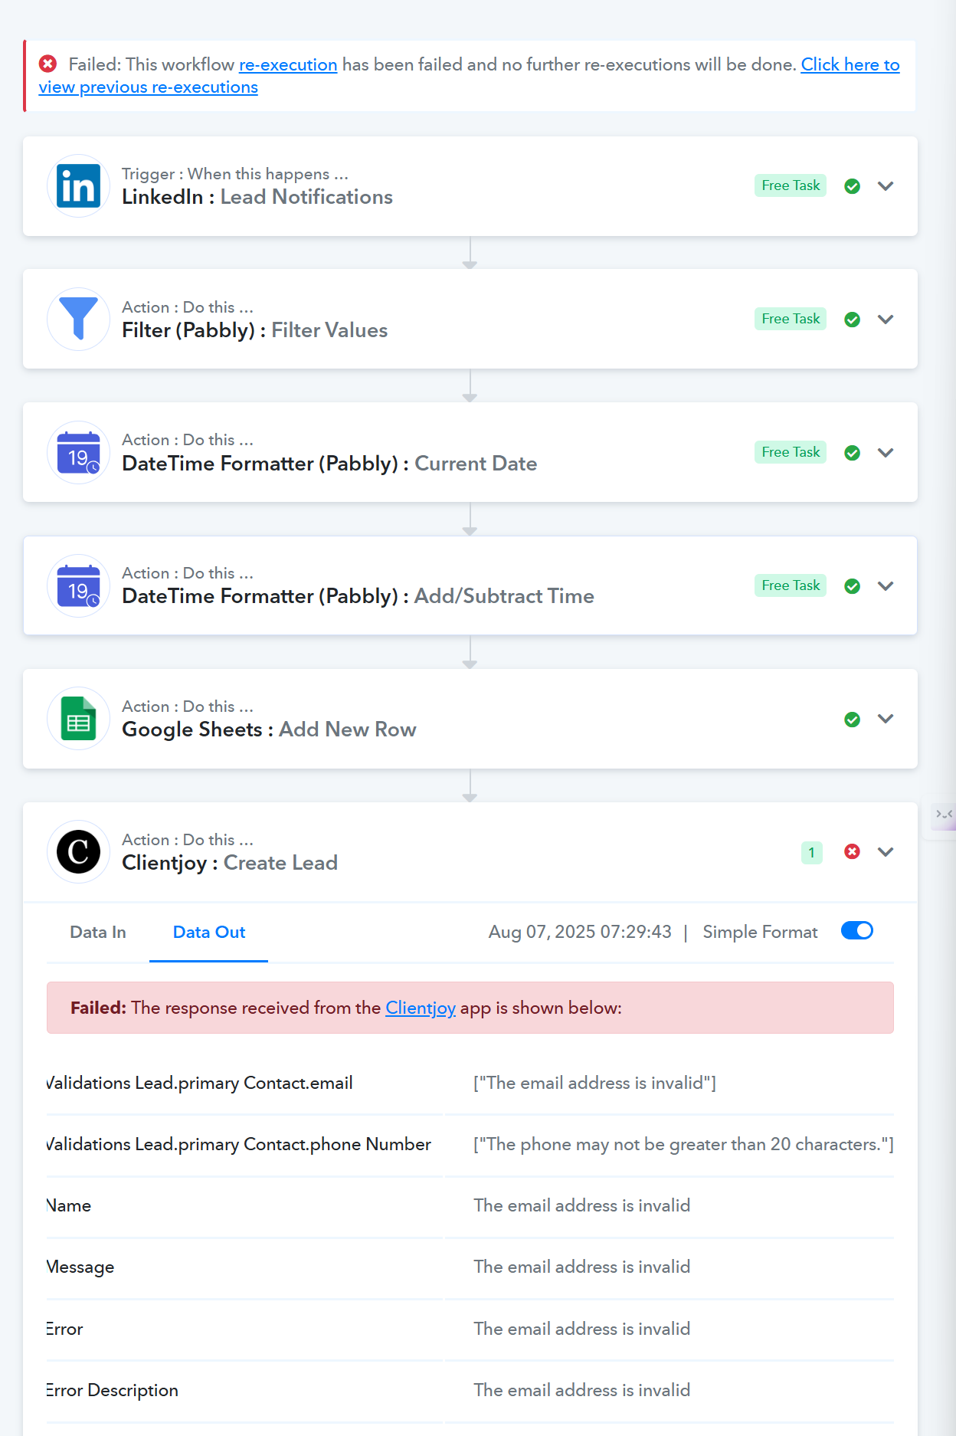Screen dimensions: 956x1436
Task: Click red failed icon on Clientjoy step
Action: (852, 852)
